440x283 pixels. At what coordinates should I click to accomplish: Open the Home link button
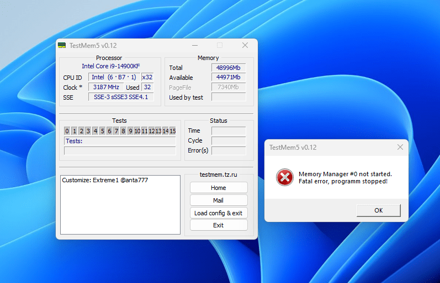[219, 188]
